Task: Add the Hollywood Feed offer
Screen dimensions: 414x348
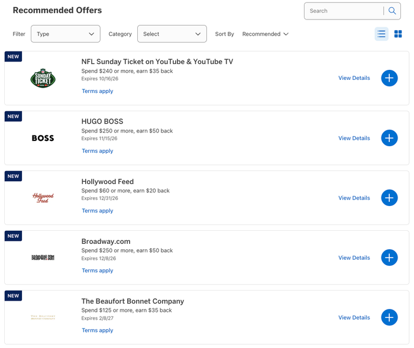Action: pos(389,198)
